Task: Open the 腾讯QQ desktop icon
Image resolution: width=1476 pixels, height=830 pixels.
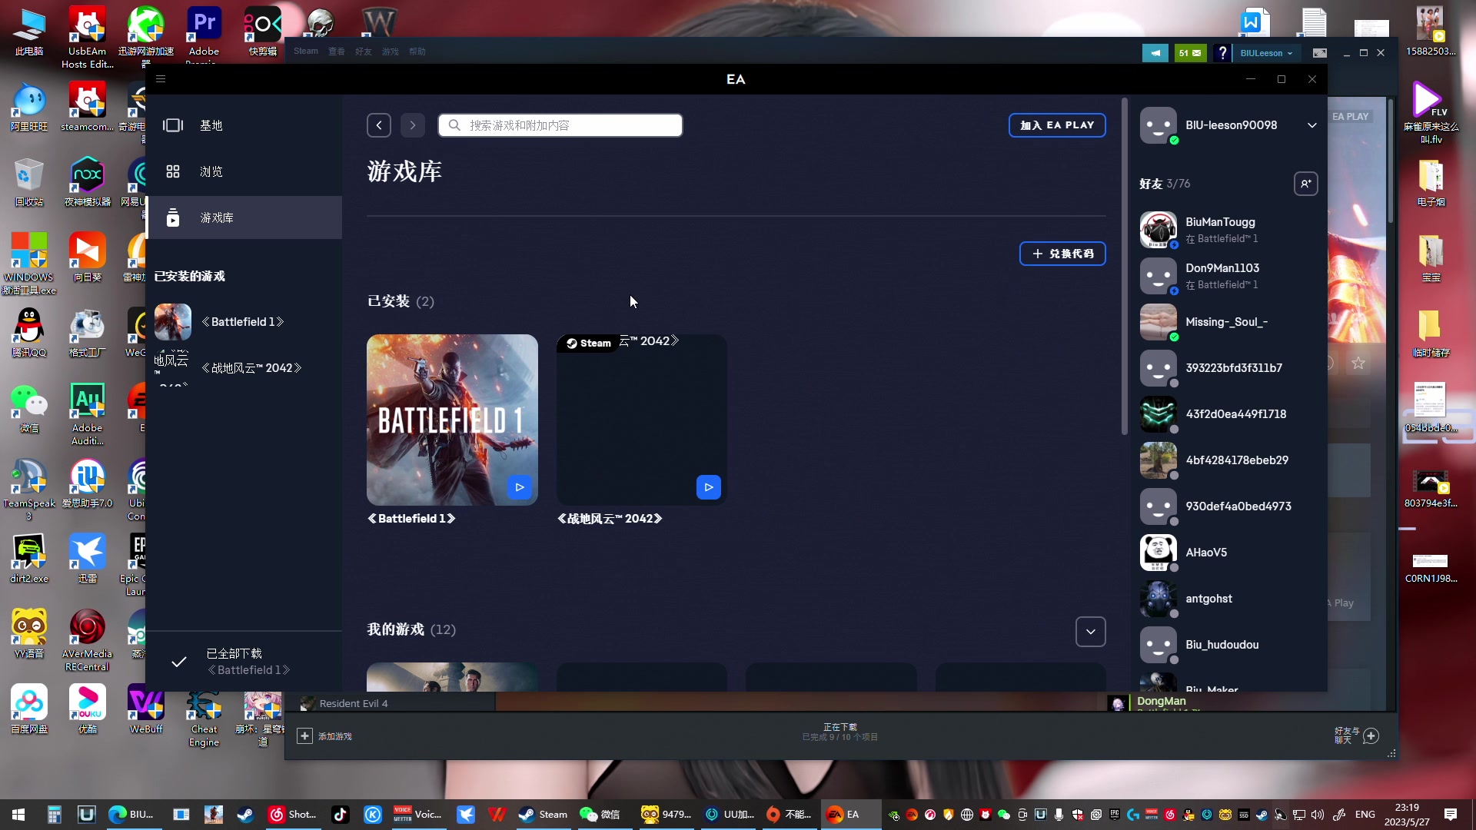Action: tap(29, 334)
